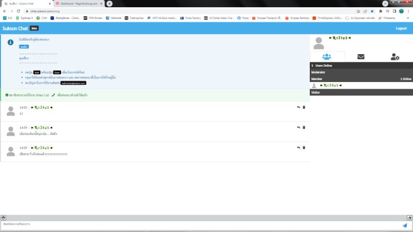Open the Eightcap bookmark

click(x=24, y=18)
